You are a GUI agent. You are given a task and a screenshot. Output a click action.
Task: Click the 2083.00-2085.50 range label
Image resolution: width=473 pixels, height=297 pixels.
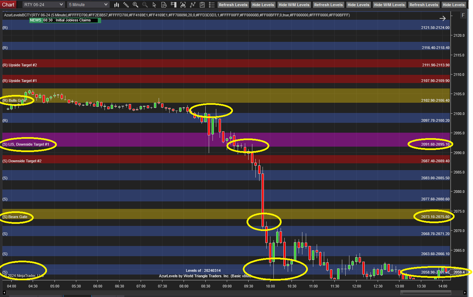coord(435,178)
